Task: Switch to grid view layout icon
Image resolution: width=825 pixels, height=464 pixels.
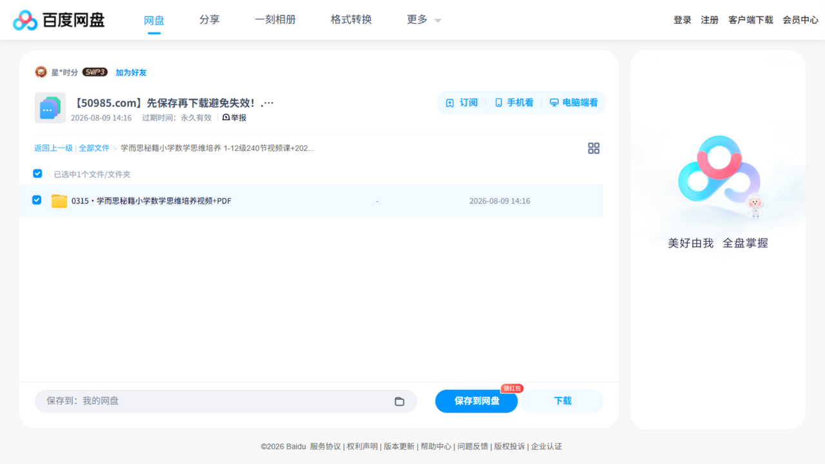Action: [x=594, y=148]
